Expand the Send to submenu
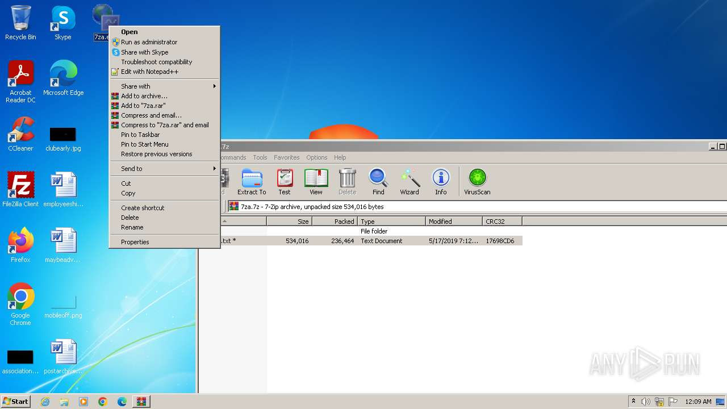 (x=164, y=169)
